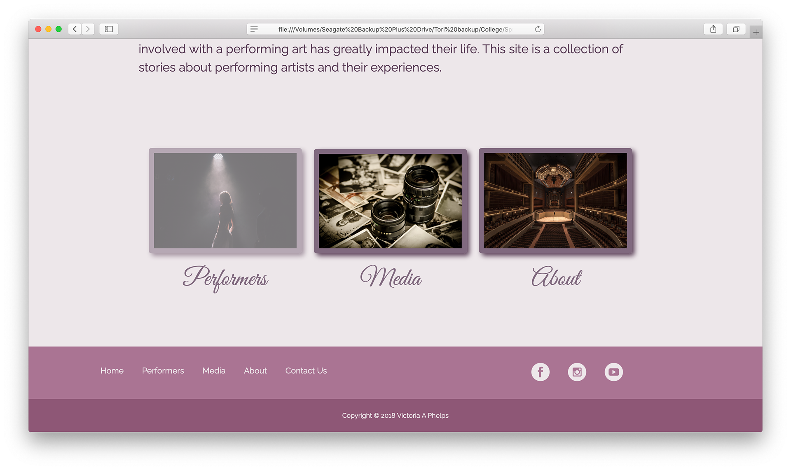This screenshot has height=470, width=791.
Task: Go back with the Safari back arrow
Action: [75, 29]
